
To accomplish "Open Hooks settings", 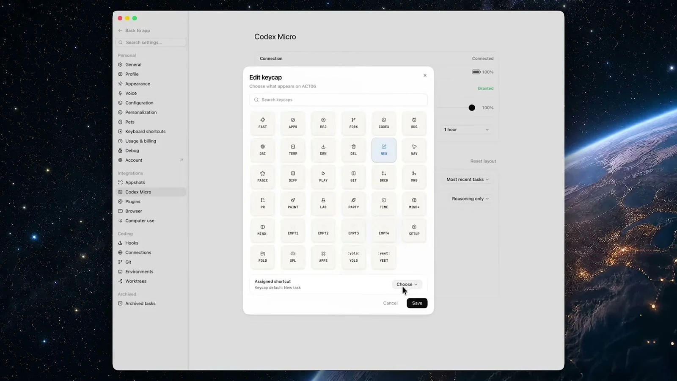I will [x=151, y=243].
